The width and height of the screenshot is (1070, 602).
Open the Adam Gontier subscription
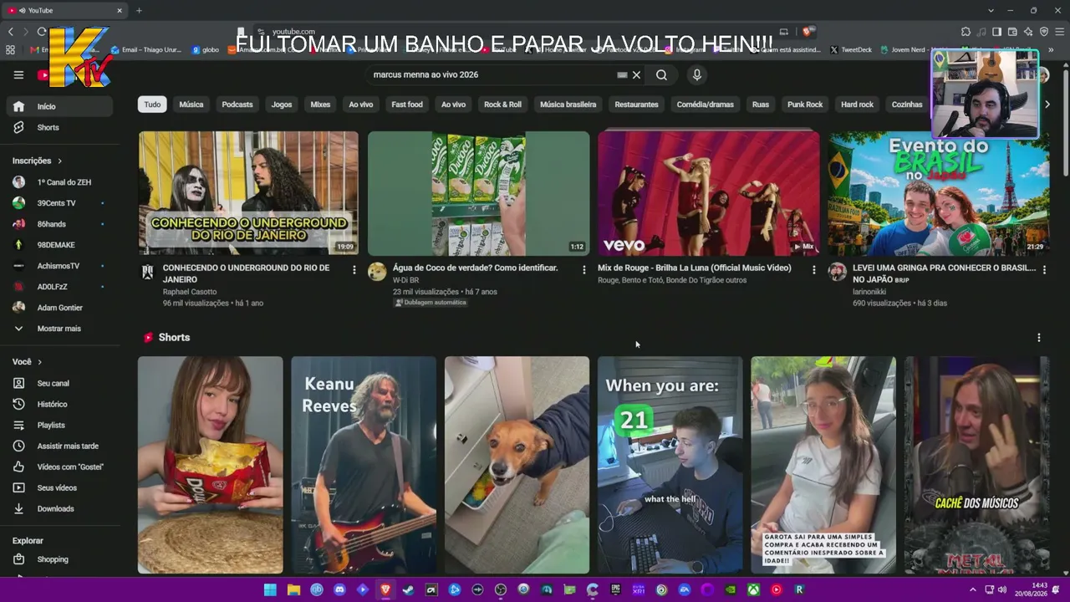coord(59,308)
